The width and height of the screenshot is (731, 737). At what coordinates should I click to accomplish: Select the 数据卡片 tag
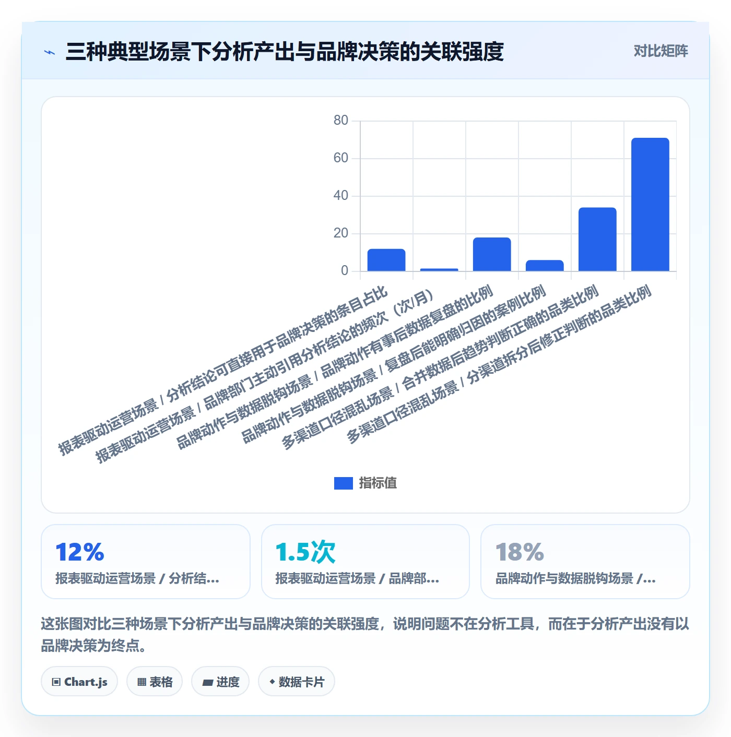[297, 682]
